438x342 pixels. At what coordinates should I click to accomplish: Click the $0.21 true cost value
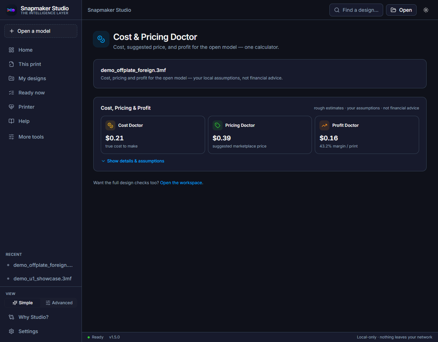(x=115, y=138)
